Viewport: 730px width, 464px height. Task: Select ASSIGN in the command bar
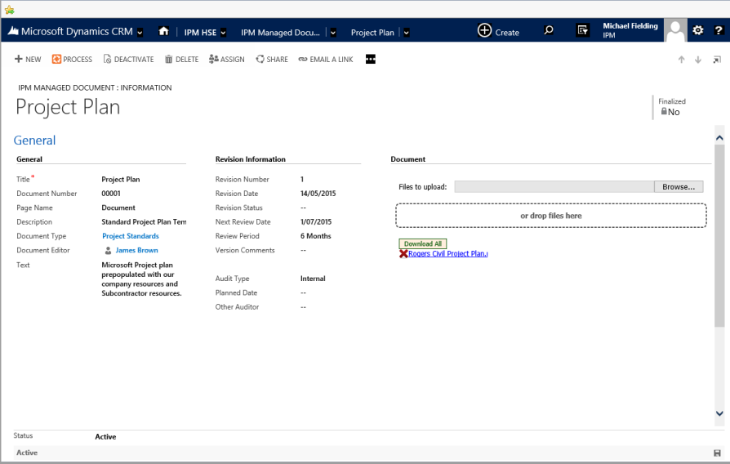point(226,60)
